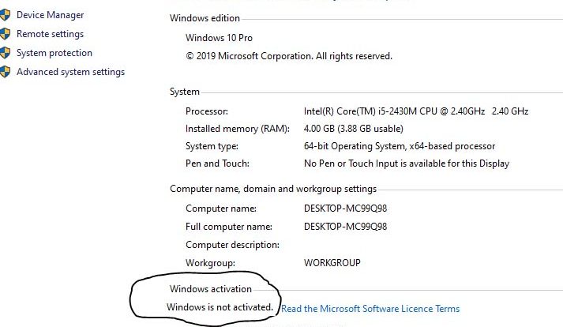Click the shield icon beside Advanced system settings
The image size is (563, 327).
[x=5, y=72]
